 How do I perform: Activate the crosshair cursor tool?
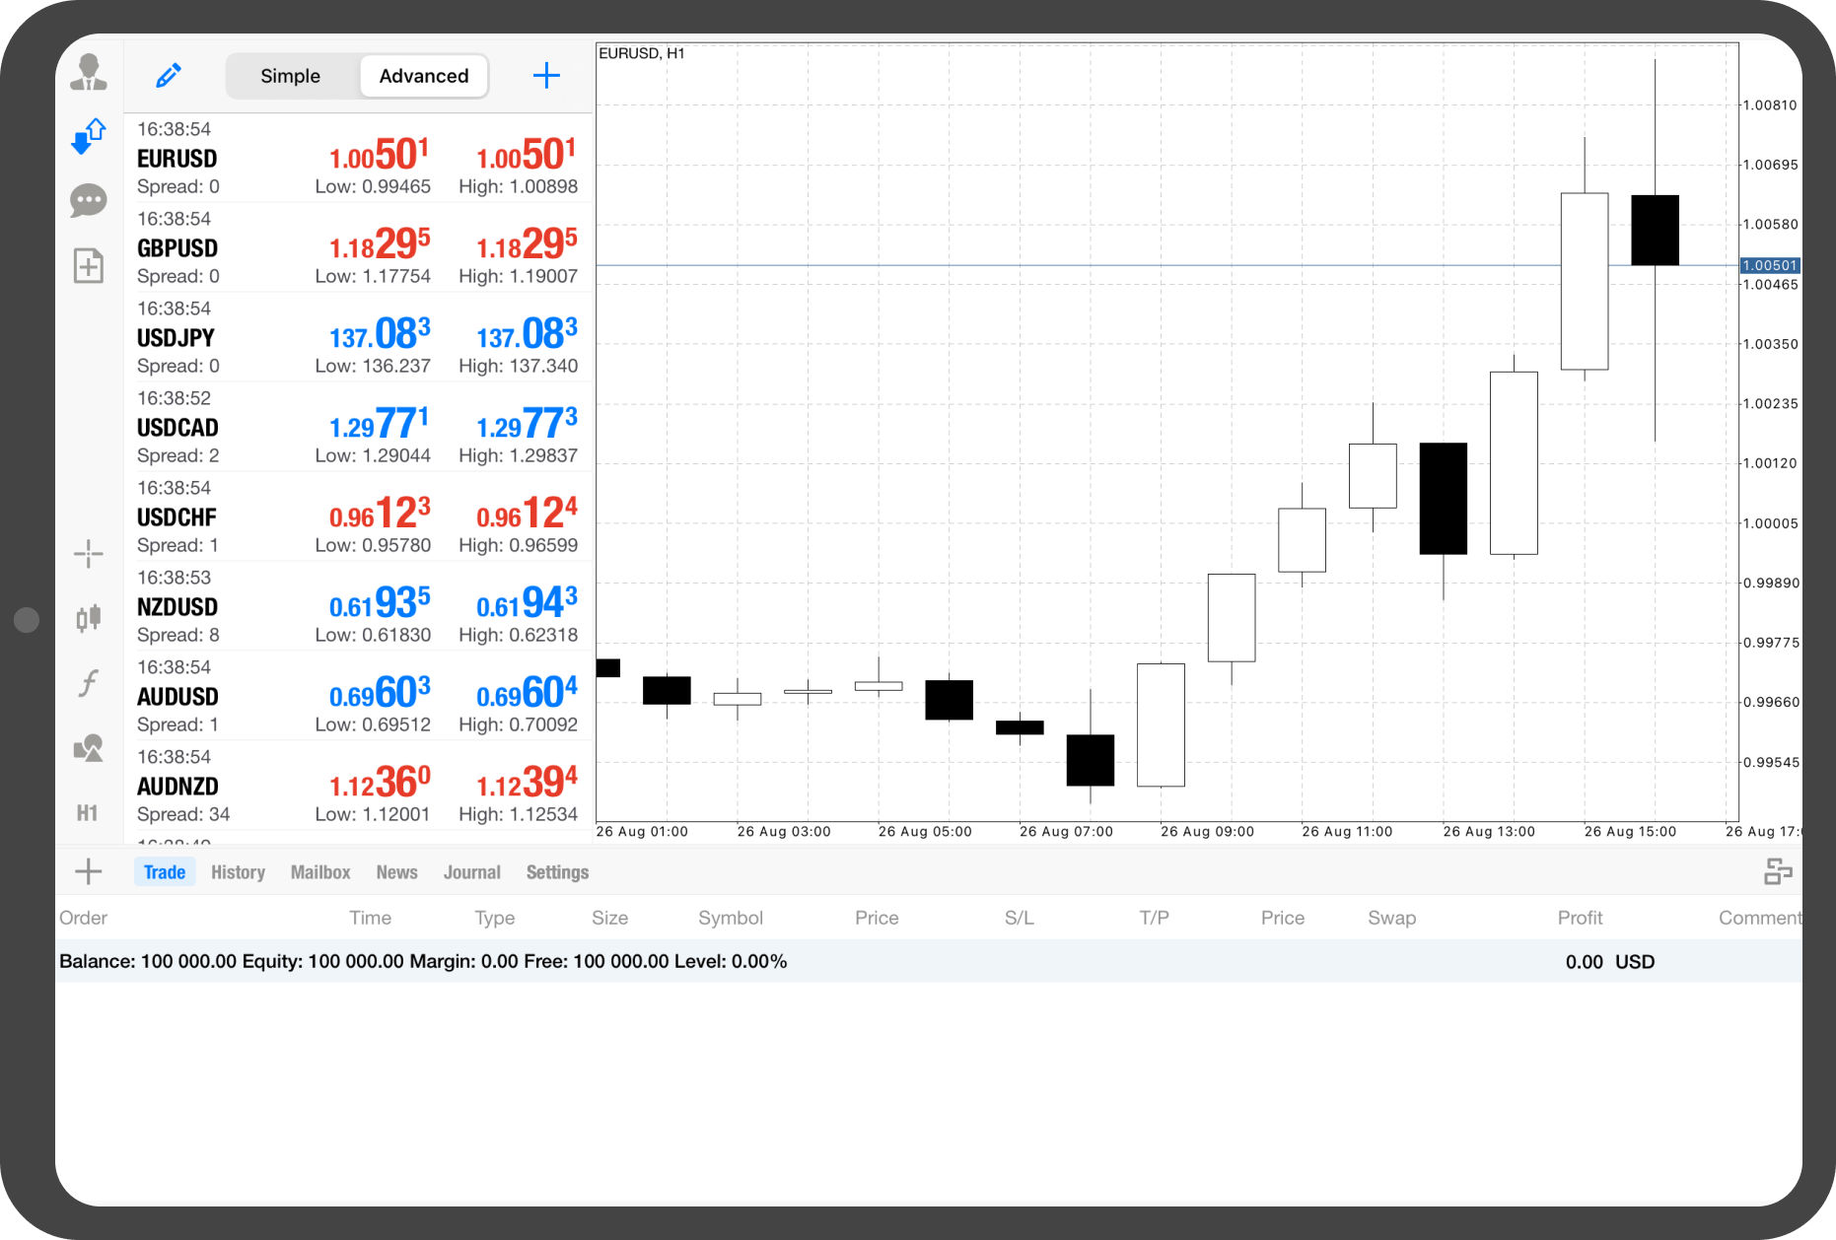point(89,554)
